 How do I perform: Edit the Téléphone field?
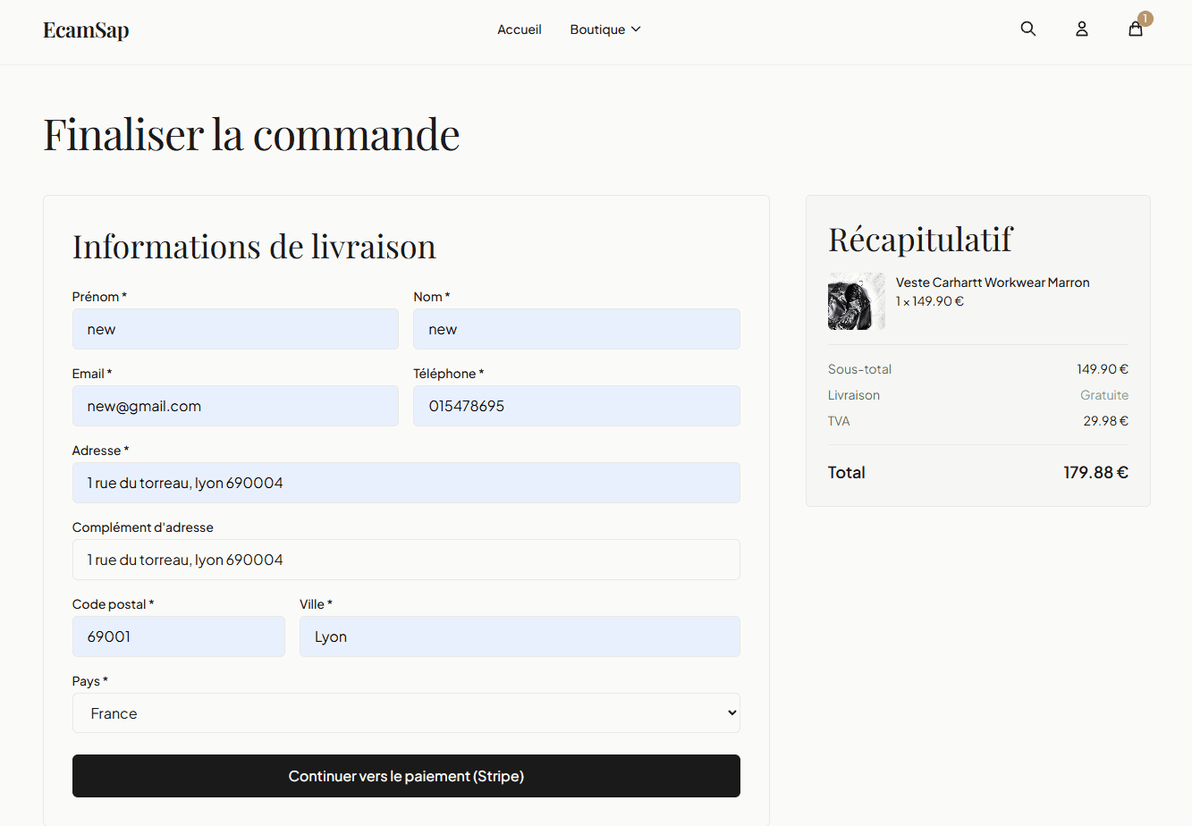click(576, 406)
